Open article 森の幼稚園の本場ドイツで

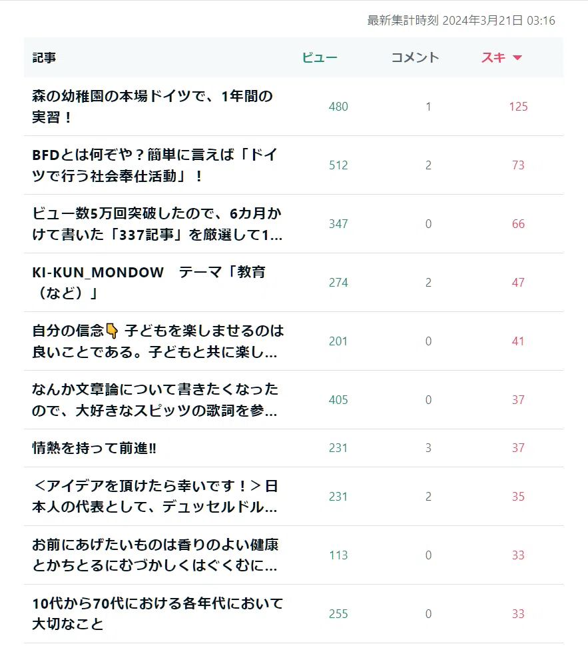pyautogui.click(x=152, y=107)
